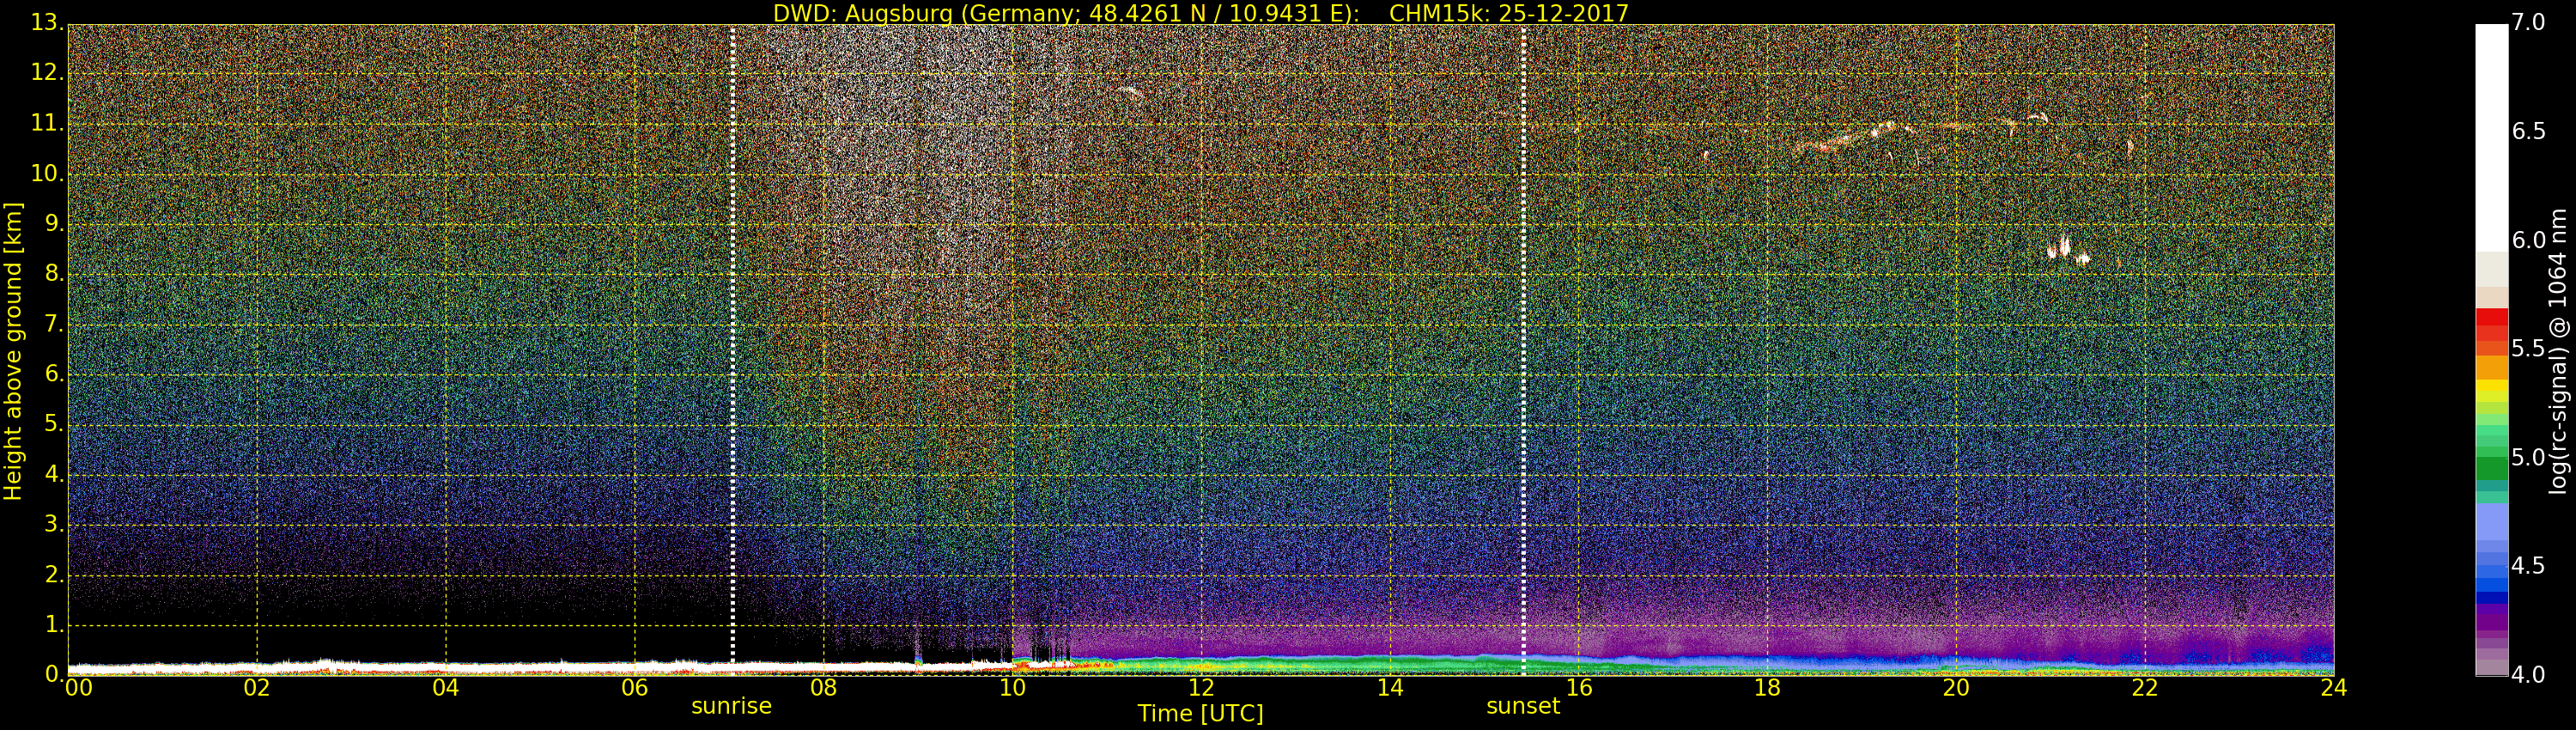The image size is (2576, 730).
Task: Click the '1.' height axis tick label
Action: click(53, 625)
